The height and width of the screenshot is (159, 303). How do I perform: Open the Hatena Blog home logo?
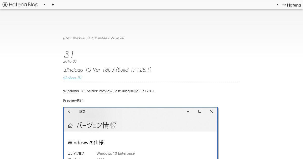(x=20, y=5)
